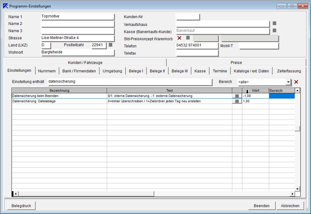Clear the Bereich filter with red X
Image resolution: width=311 pixels, height=214 pixels.
click(296, 82)
